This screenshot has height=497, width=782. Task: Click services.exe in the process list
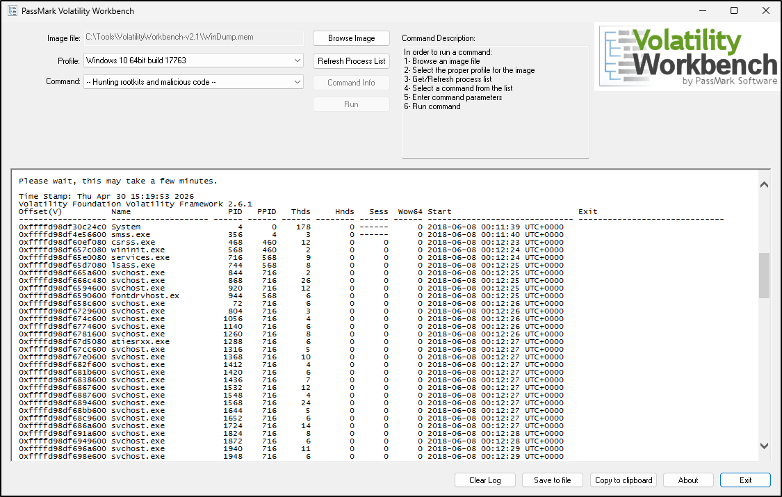140,258
